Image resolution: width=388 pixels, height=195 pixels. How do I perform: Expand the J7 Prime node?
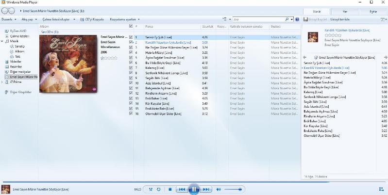click(x=2, y=82)
